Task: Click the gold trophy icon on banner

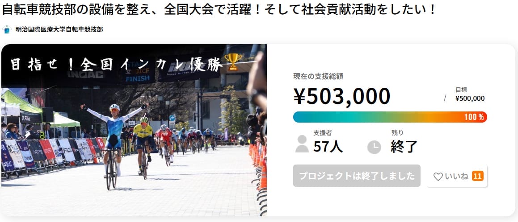Action: pyautogui.click(x=233, y=62)
